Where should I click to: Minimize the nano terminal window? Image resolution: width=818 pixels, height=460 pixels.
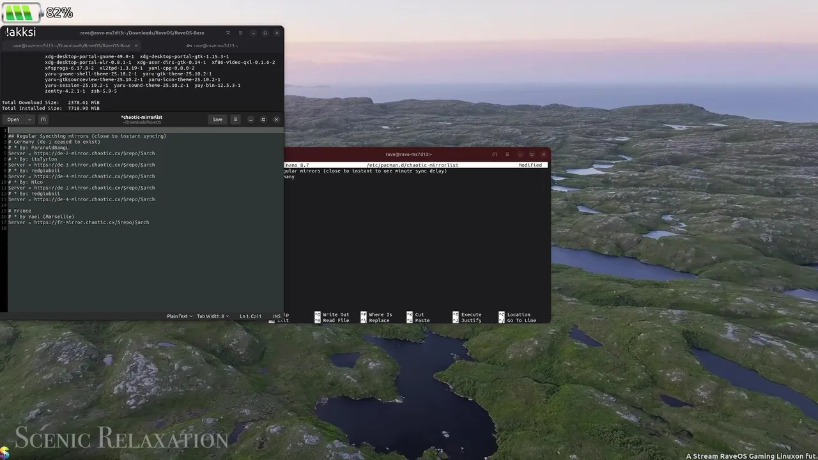(520, 154)
